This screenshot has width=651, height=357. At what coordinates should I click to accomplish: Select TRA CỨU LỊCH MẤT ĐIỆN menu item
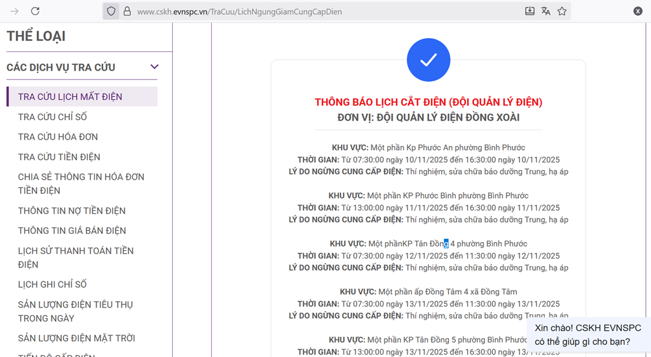(x=70, y=97)
